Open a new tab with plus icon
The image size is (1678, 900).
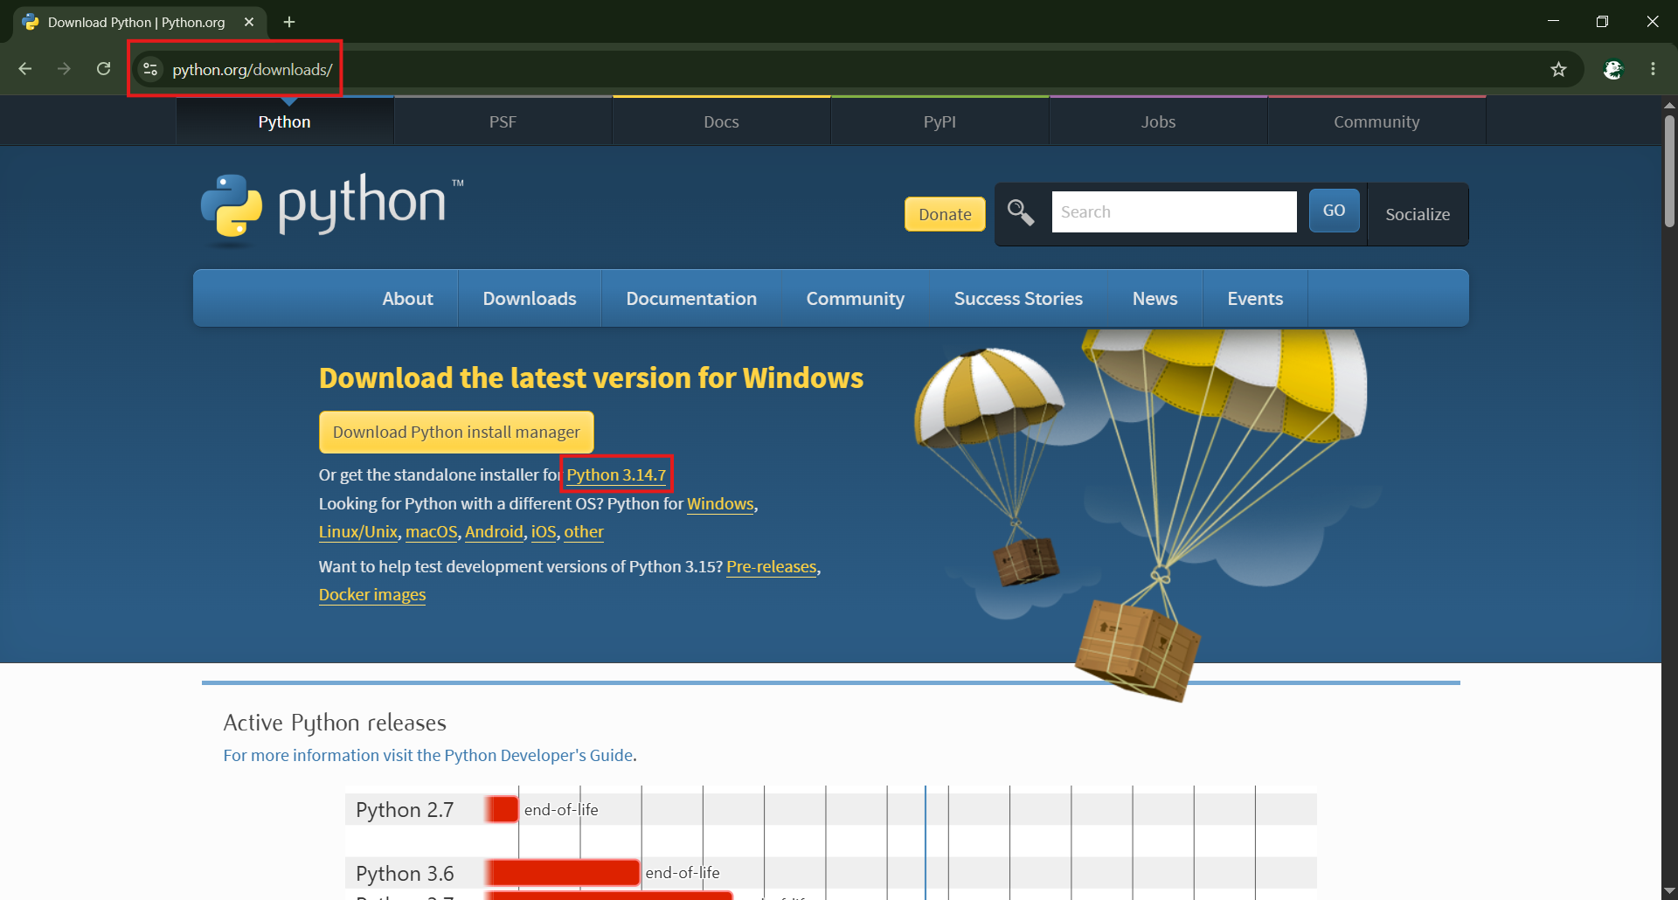point(289,22)
